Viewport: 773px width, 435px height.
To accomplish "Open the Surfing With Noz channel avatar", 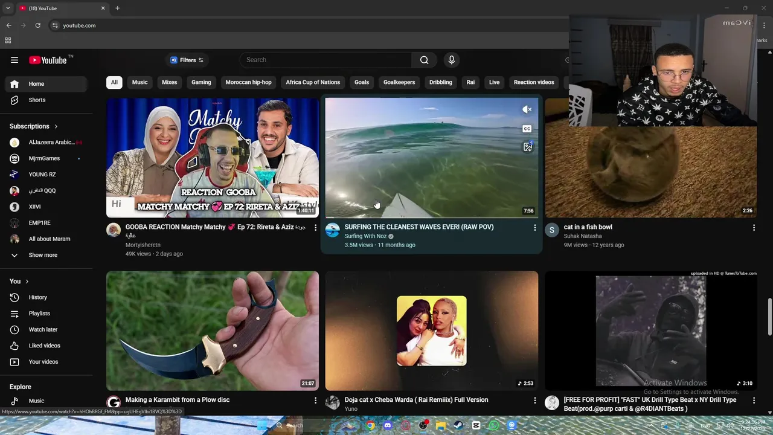I will tap(333, 230).
